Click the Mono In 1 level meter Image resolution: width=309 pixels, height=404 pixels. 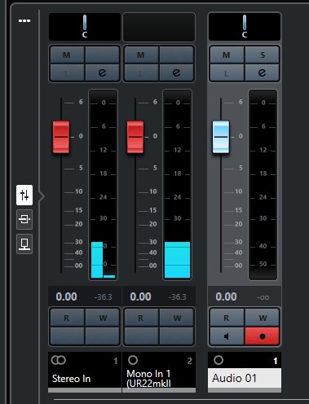point(177,185)
